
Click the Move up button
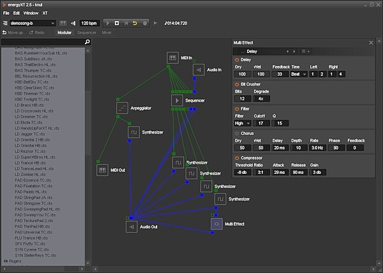point(13,33)
